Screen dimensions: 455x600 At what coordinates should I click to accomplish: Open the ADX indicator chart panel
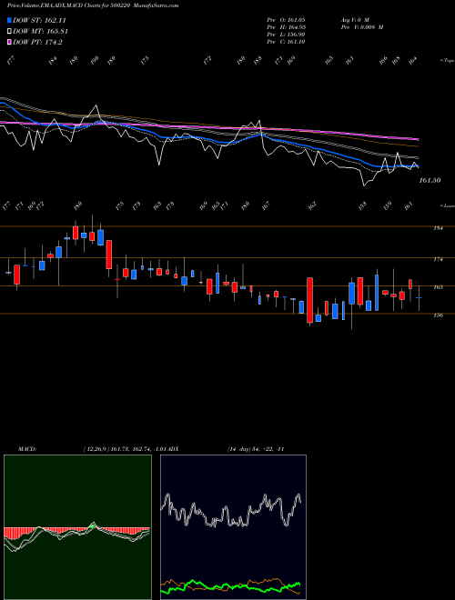(233, 527)
